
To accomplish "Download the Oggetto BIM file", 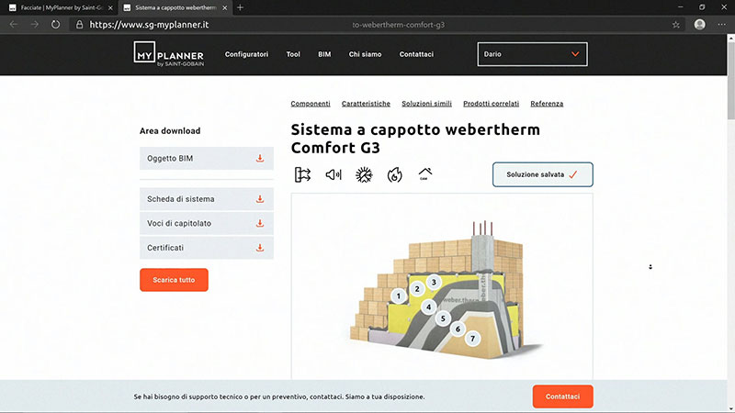I will coord(260,159).
